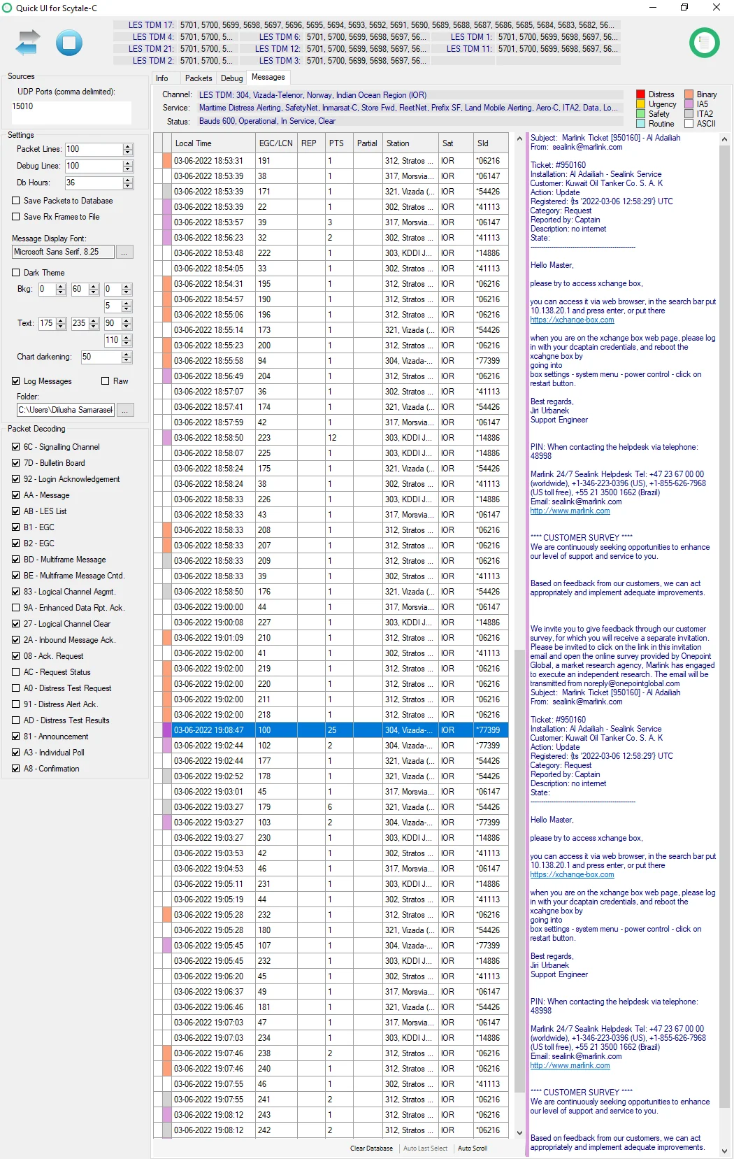Switch to the Packets tab

(x=199, y=78)
